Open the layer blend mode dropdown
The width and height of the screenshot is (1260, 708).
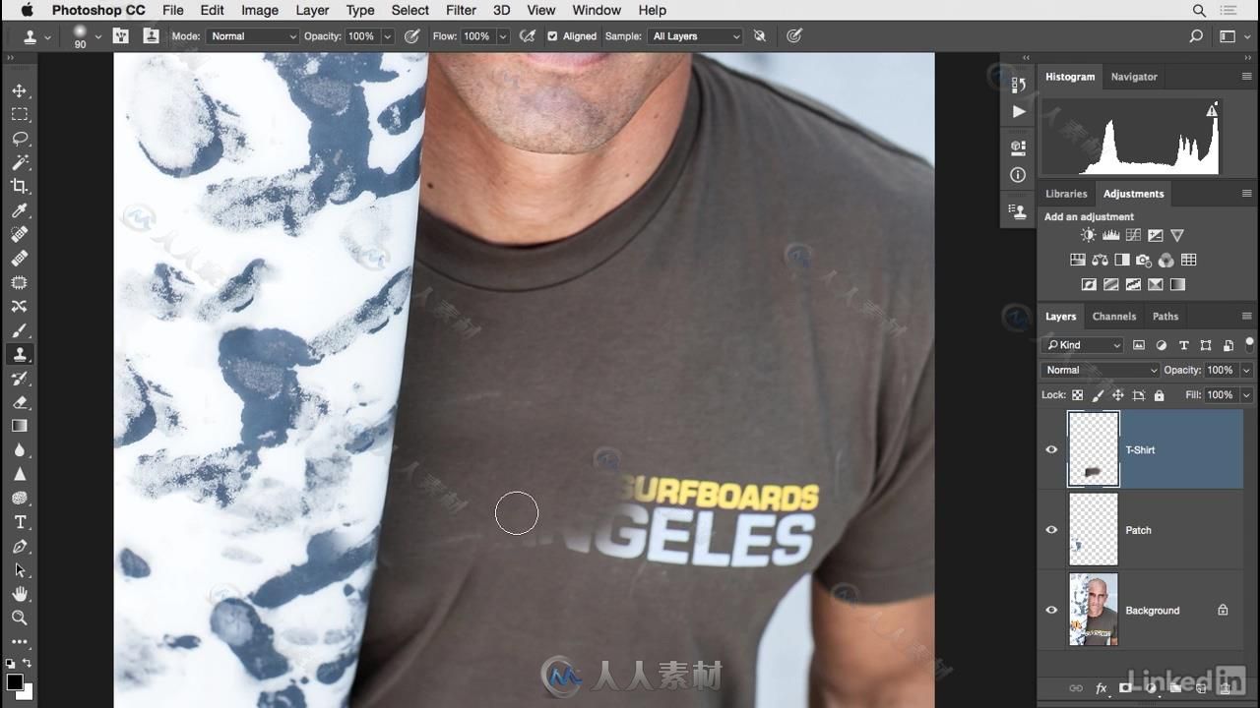pos(1101,370)
